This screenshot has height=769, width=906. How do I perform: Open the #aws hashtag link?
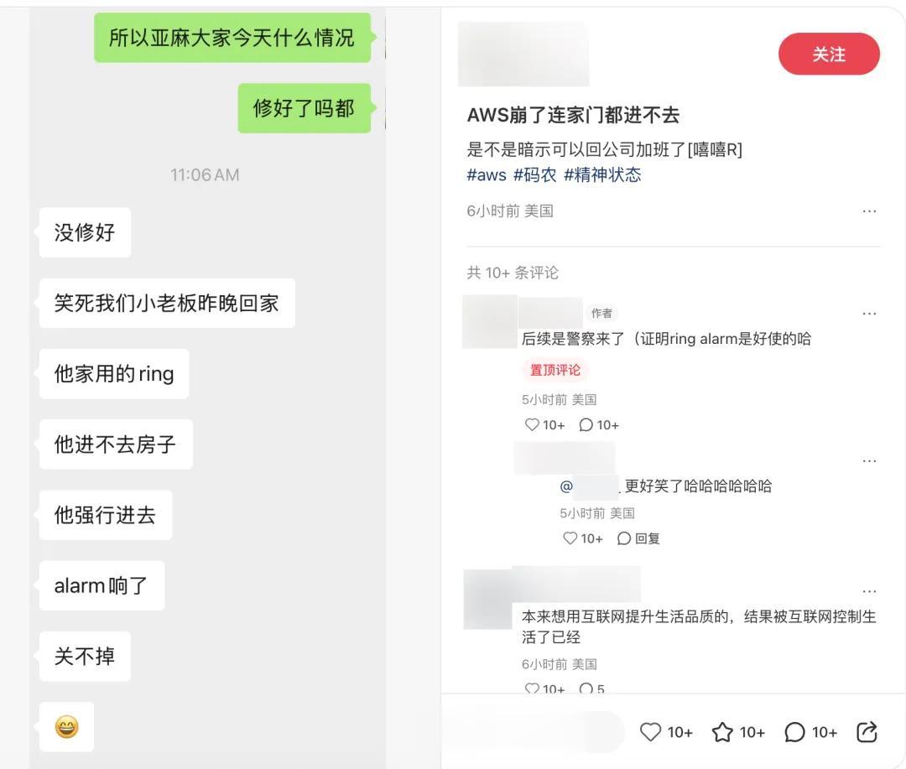(487, 175)
